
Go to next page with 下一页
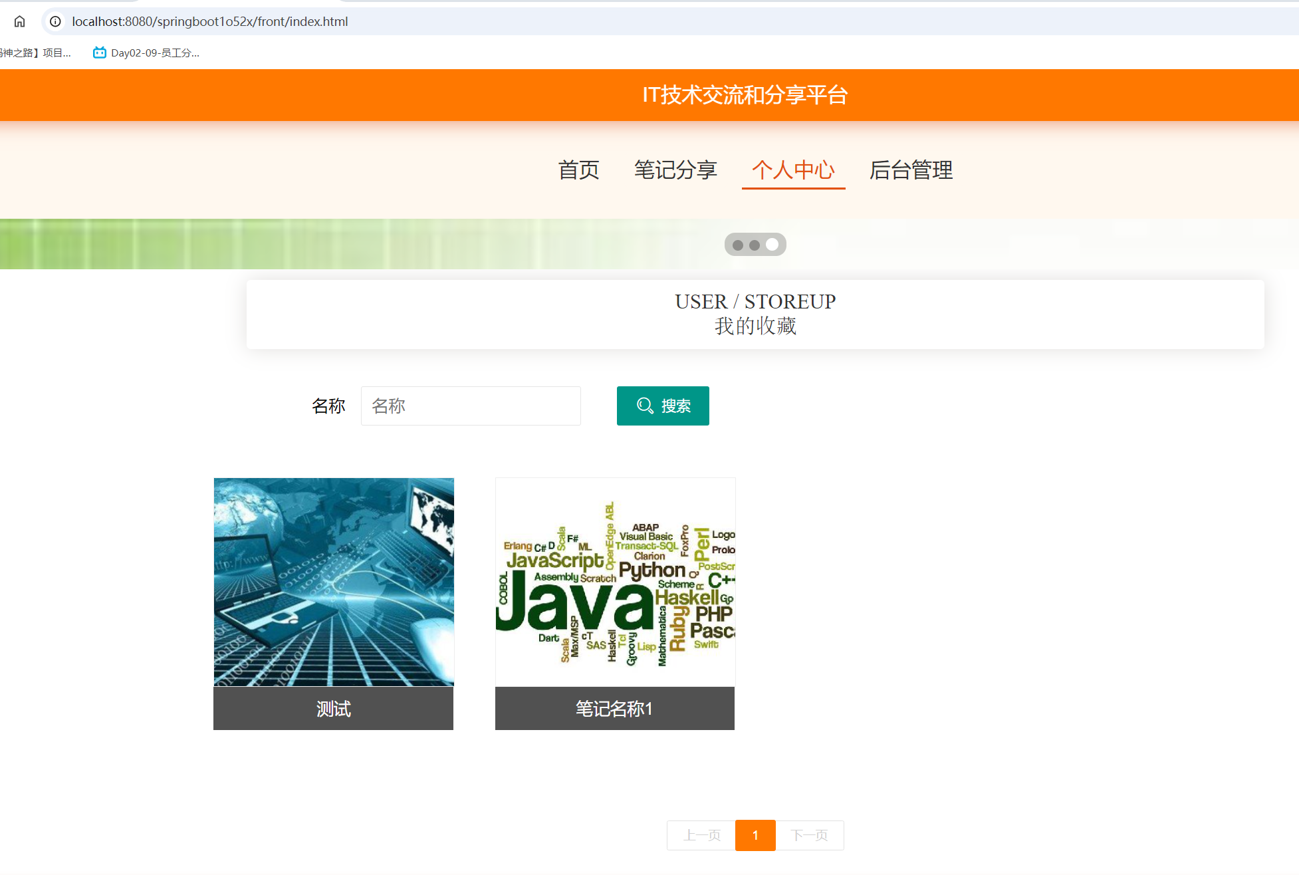click(810, 835)
